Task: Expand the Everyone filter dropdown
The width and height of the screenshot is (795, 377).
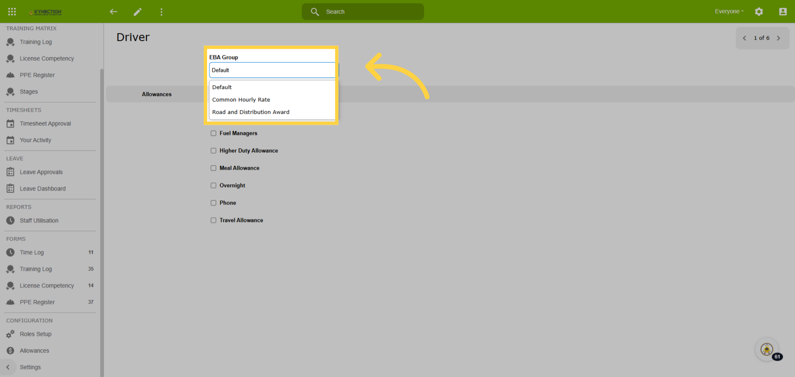Action: (729, 11)
